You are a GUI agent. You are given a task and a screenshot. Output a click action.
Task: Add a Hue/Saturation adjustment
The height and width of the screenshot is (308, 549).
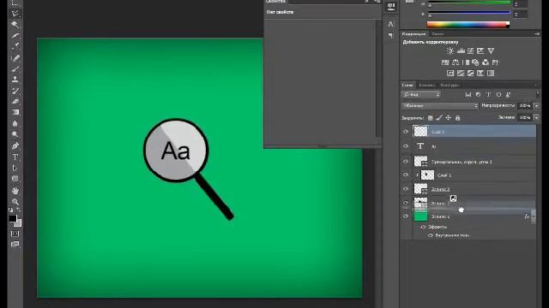click(x=445, y=62)
